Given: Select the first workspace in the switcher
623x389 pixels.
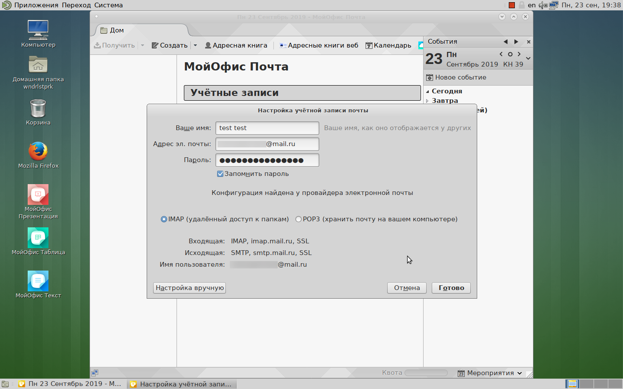Looking at the screenshot, I should coord(572,384).
